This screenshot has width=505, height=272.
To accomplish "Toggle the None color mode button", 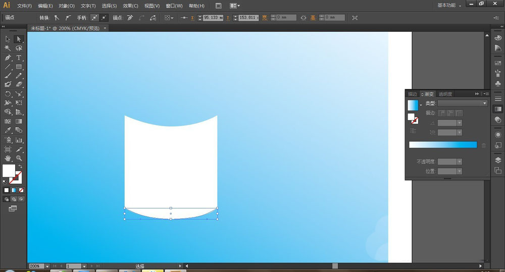I will (21, 190).
